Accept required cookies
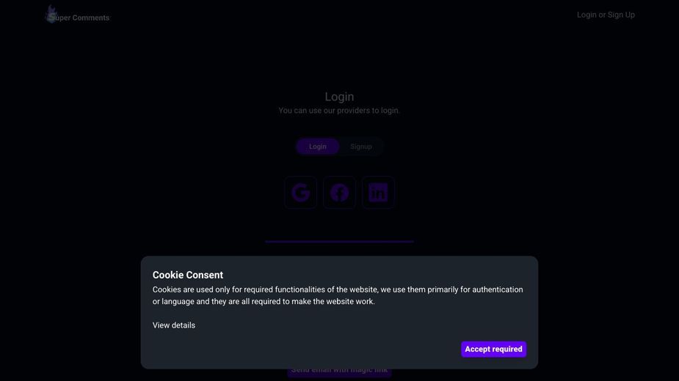This screenshot has width=679, height=381. pyautogui.click(x=494, y=349)
